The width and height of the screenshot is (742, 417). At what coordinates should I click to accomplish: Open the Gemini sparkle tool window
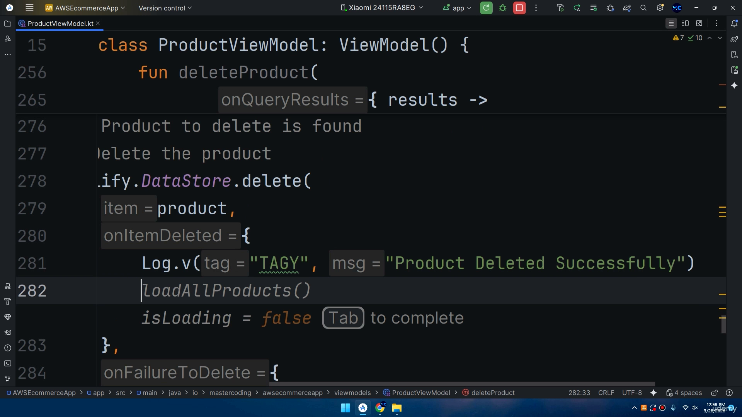click(734, 85)
